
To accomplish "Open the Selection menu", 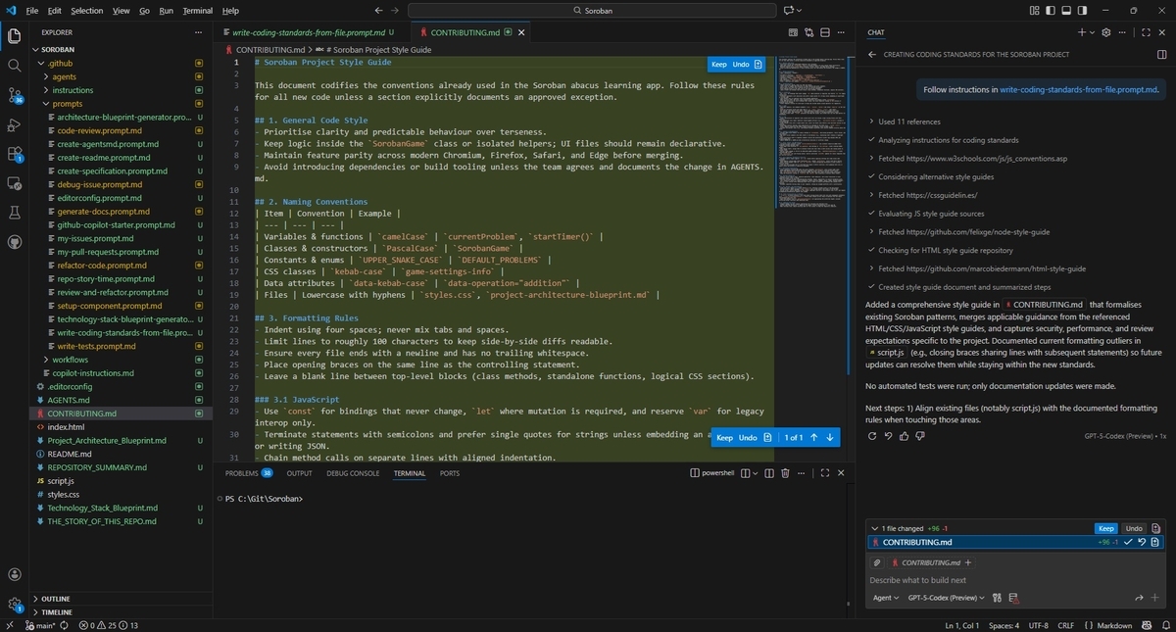I will click(86, 11).
